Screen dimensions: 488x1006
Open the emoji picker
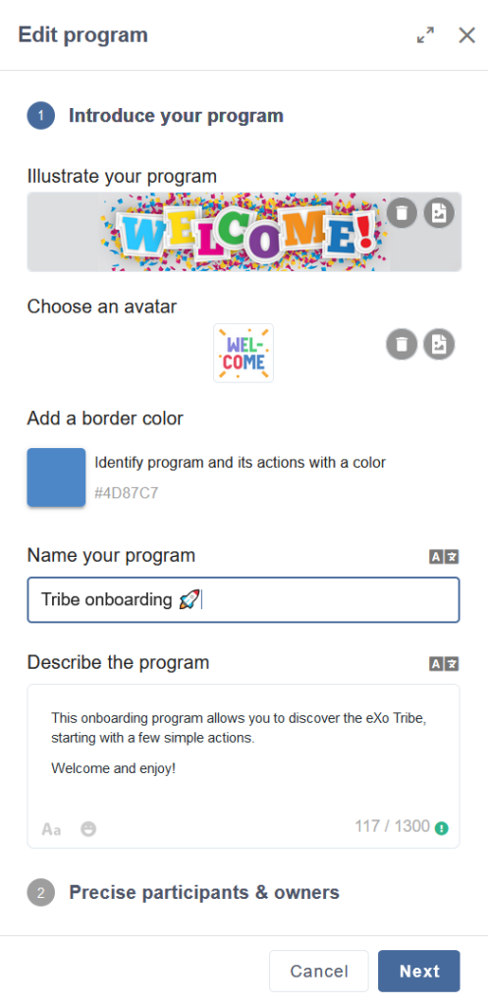tap(88, 829)
